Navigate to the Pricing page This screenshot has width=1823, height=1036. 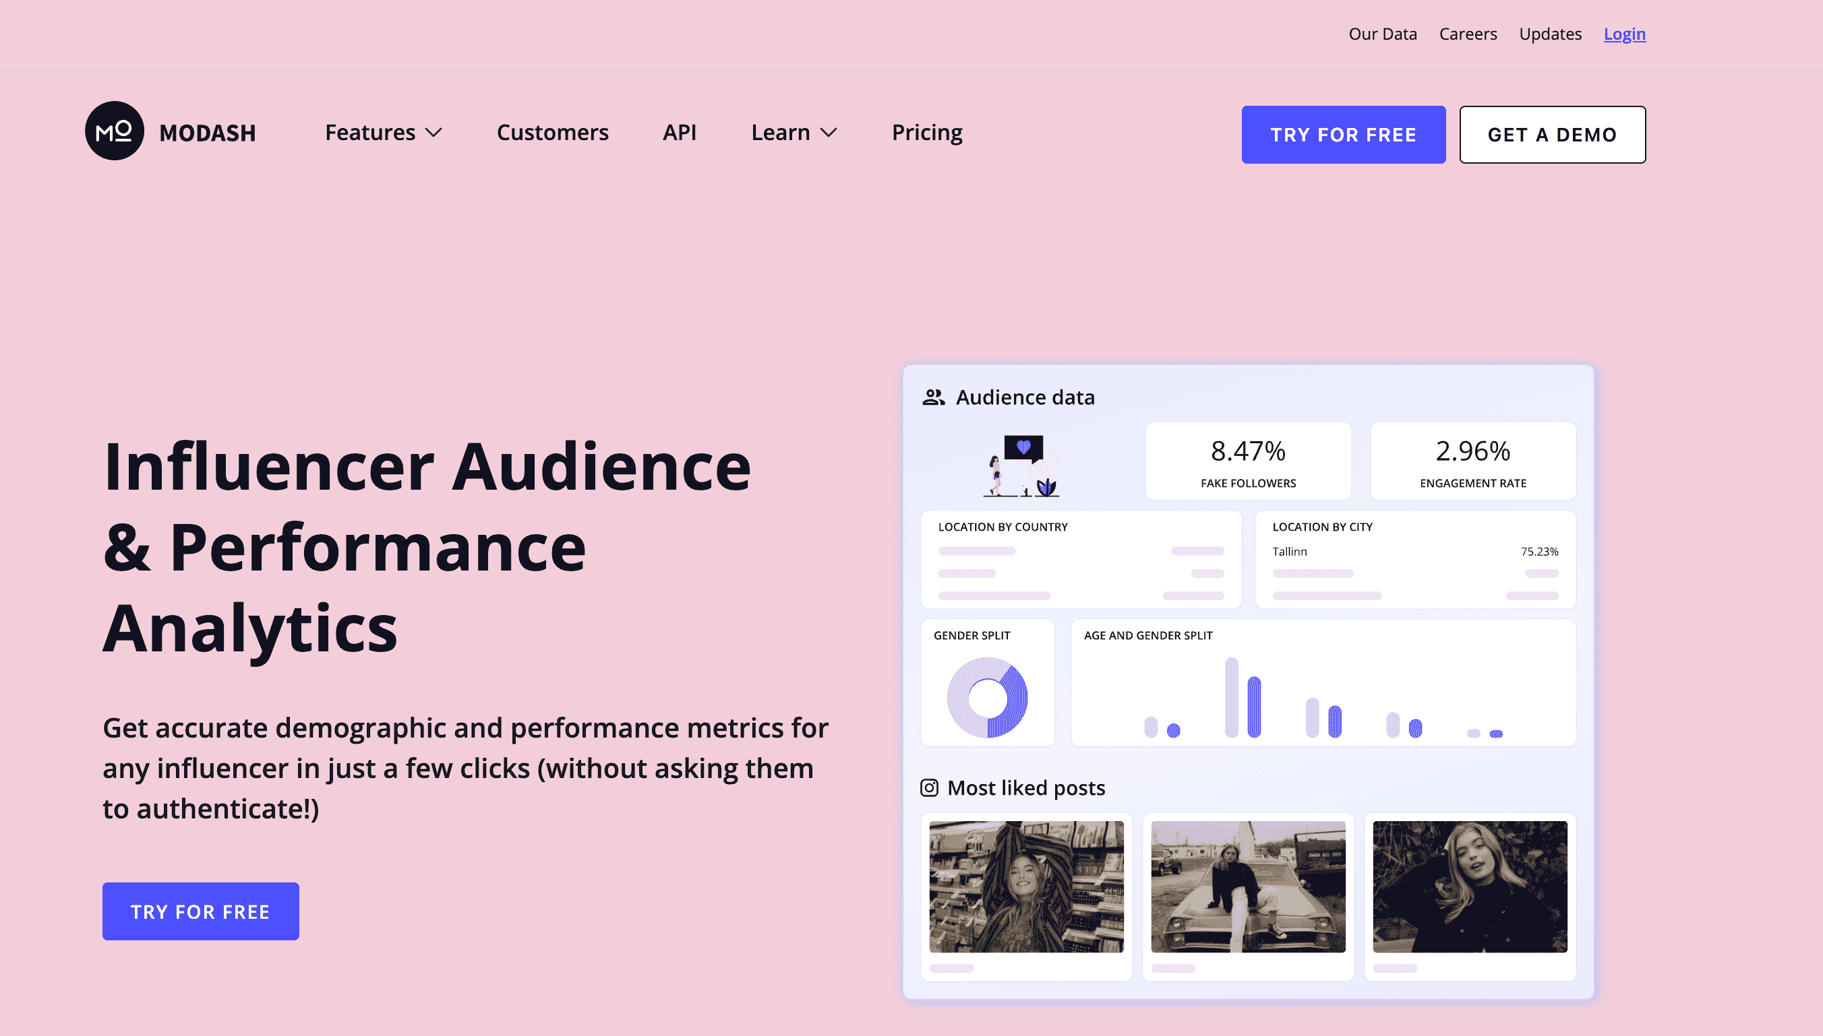coord(926,133)
